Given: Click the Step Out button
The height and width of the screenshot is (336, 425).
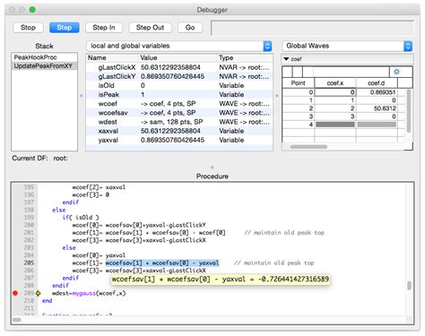Looking at the screenshot, I should pos(150,28).
